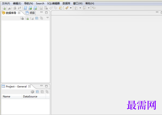Click the gear settings icon in Project panel

point(33,92)
